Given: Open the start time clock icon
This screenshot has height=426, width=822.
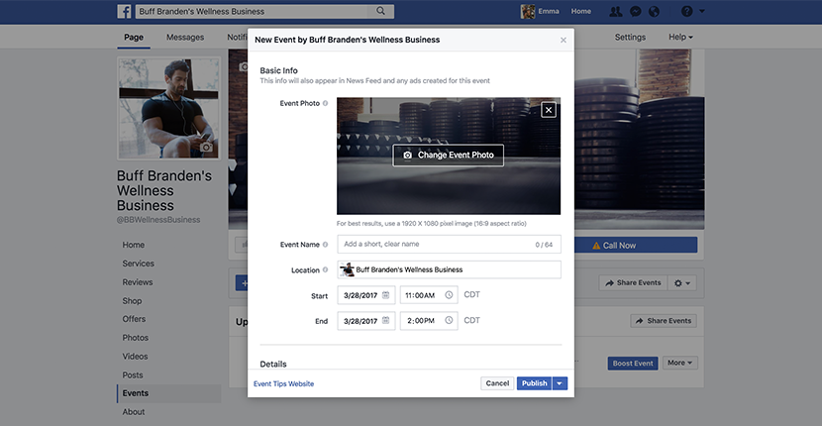Looking at the screenshot, I should 449,295.
